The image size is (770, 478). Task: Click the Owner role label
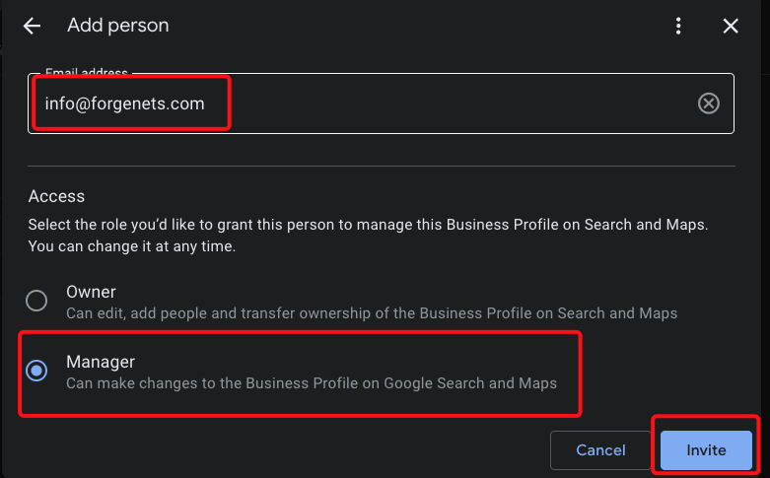91,292
